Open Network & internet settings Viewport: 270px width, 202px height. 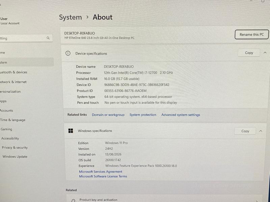(13, 82)
